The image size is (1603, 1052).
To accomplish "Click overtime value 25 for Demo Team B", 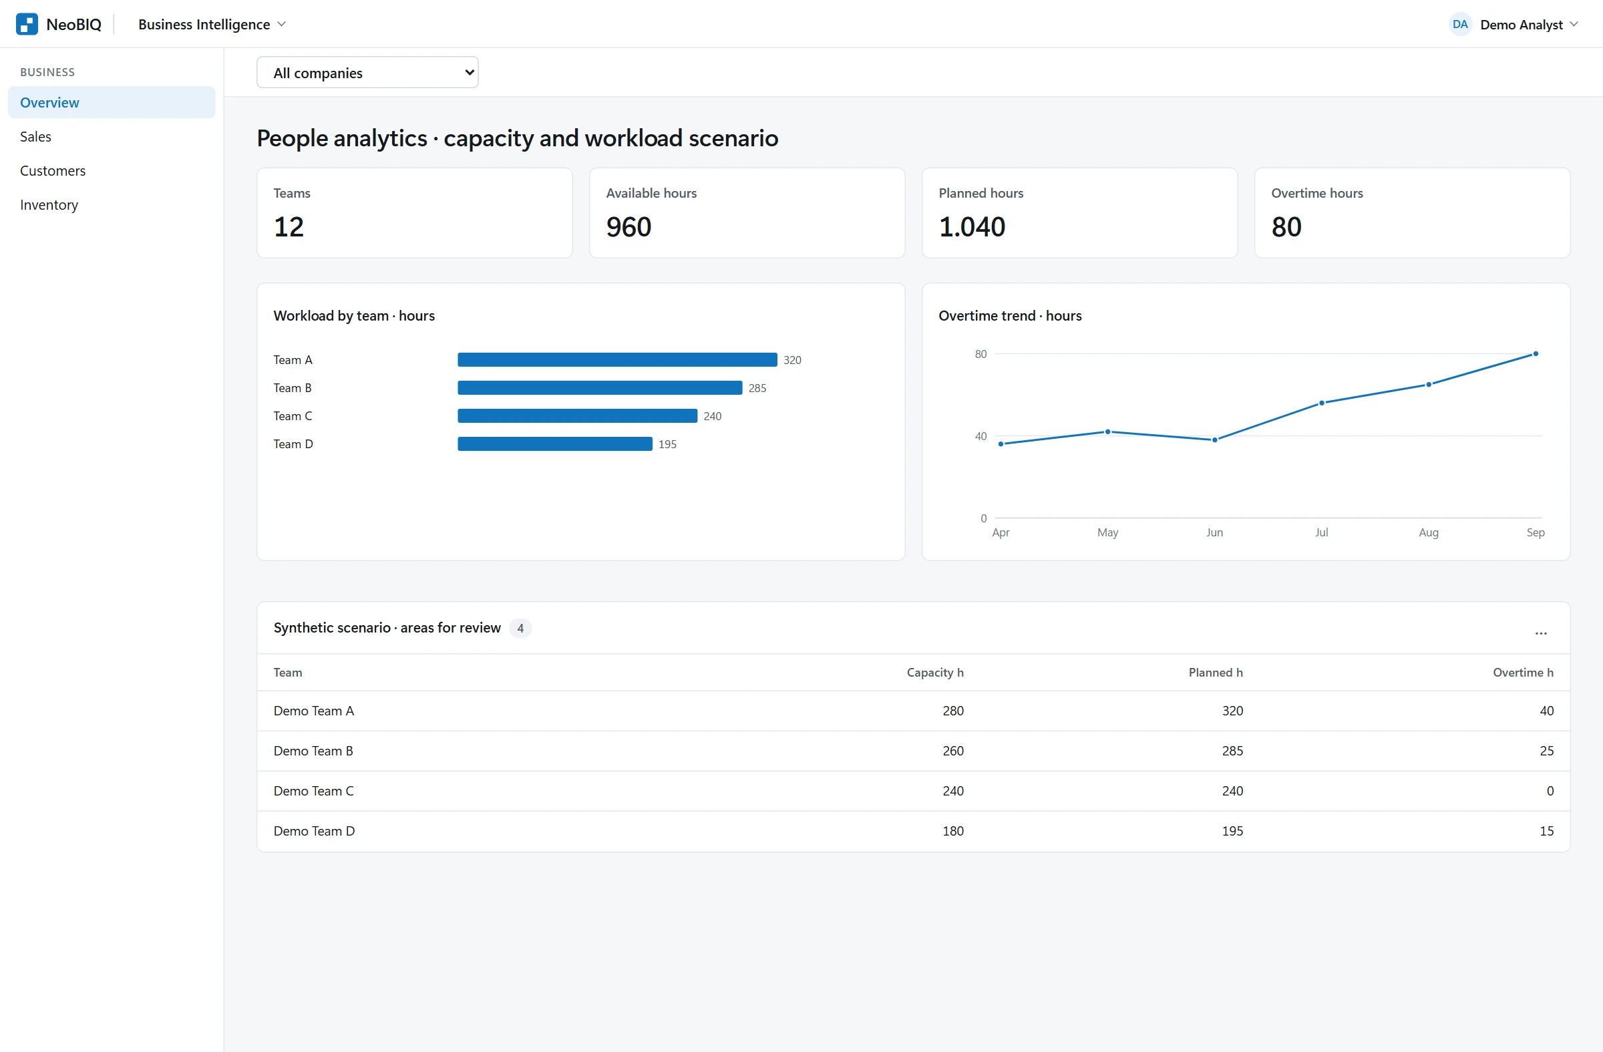I will pos(1546,751).
